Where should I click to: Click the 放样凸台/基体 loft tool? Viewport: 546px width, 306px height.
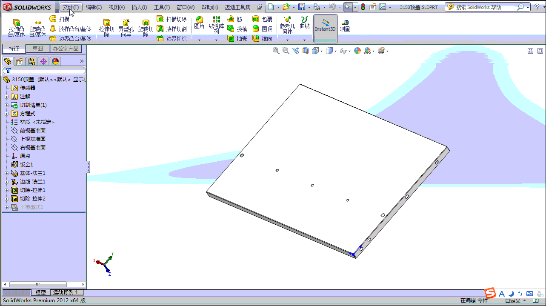point(70,29)
